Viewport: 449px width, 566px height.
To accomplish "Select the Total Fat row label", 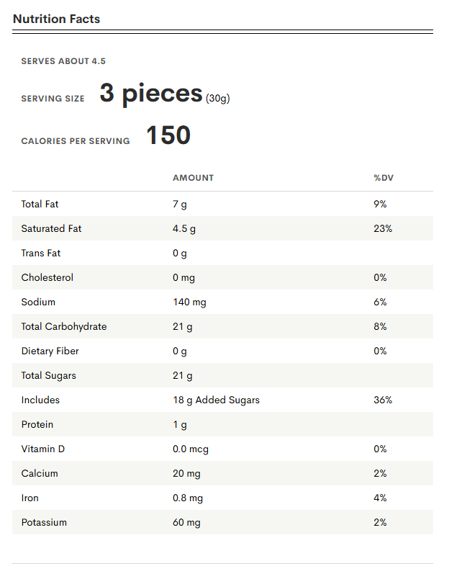I will tap(40, 205).
